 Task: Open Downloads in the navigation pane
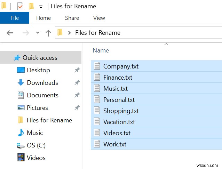pos(42,83)
